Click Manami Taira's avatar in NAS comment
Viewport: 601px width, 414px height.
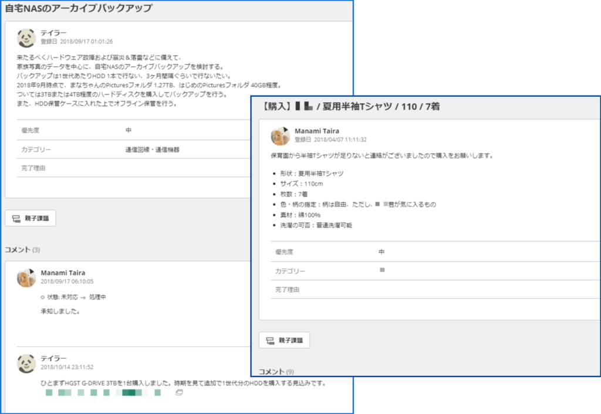(26, 277)
